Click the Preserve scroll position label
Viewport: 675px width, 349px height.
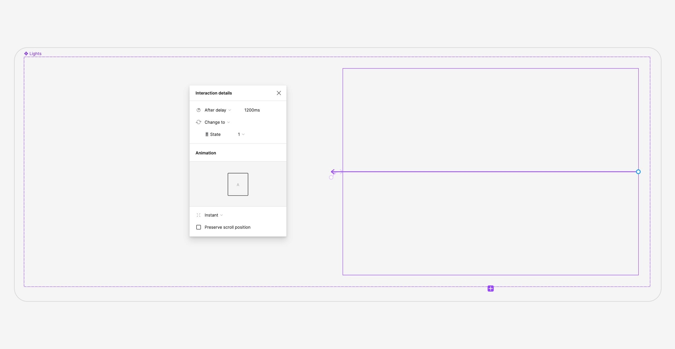pos(227,227)
